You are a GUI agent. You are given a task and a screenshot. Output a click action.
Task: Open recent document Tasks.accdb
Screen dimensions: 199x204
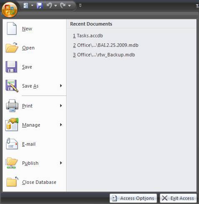[x=88, y=36]
